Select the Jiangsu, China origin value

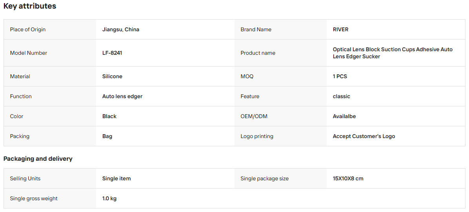(x=120, y=29)
